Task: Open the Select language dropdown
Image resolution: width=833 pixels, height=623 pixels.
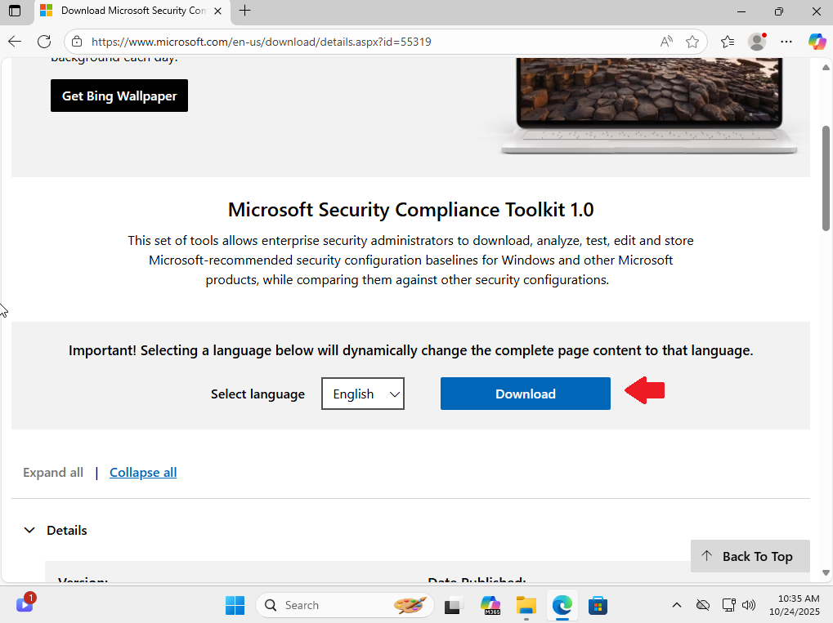Action: coord(363,394)
